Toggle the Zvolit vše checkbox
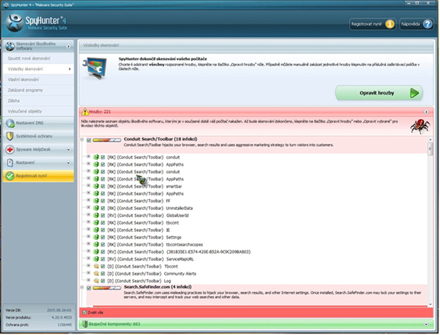Viewport: 440px width, 335px height. 85,312
